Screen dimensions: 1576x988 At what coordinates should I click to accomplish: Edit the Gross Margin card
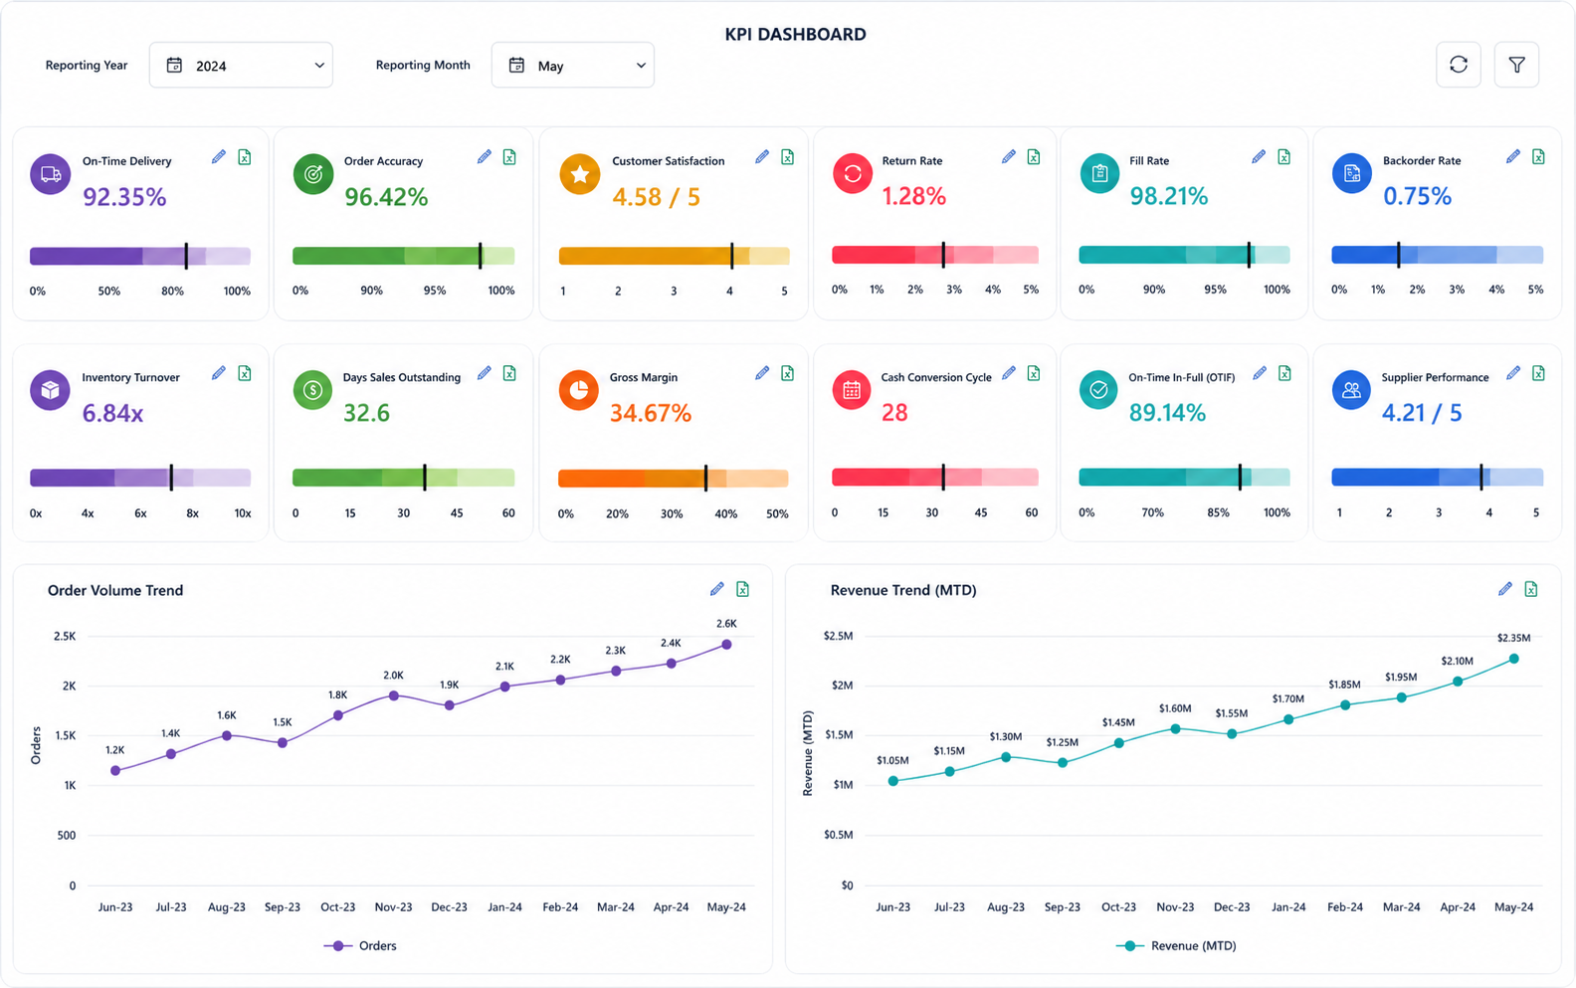[762, 373]
